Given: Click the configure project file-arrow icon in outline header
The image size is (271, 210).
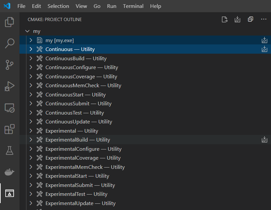Looking at the screenshot, I should 224,19.
